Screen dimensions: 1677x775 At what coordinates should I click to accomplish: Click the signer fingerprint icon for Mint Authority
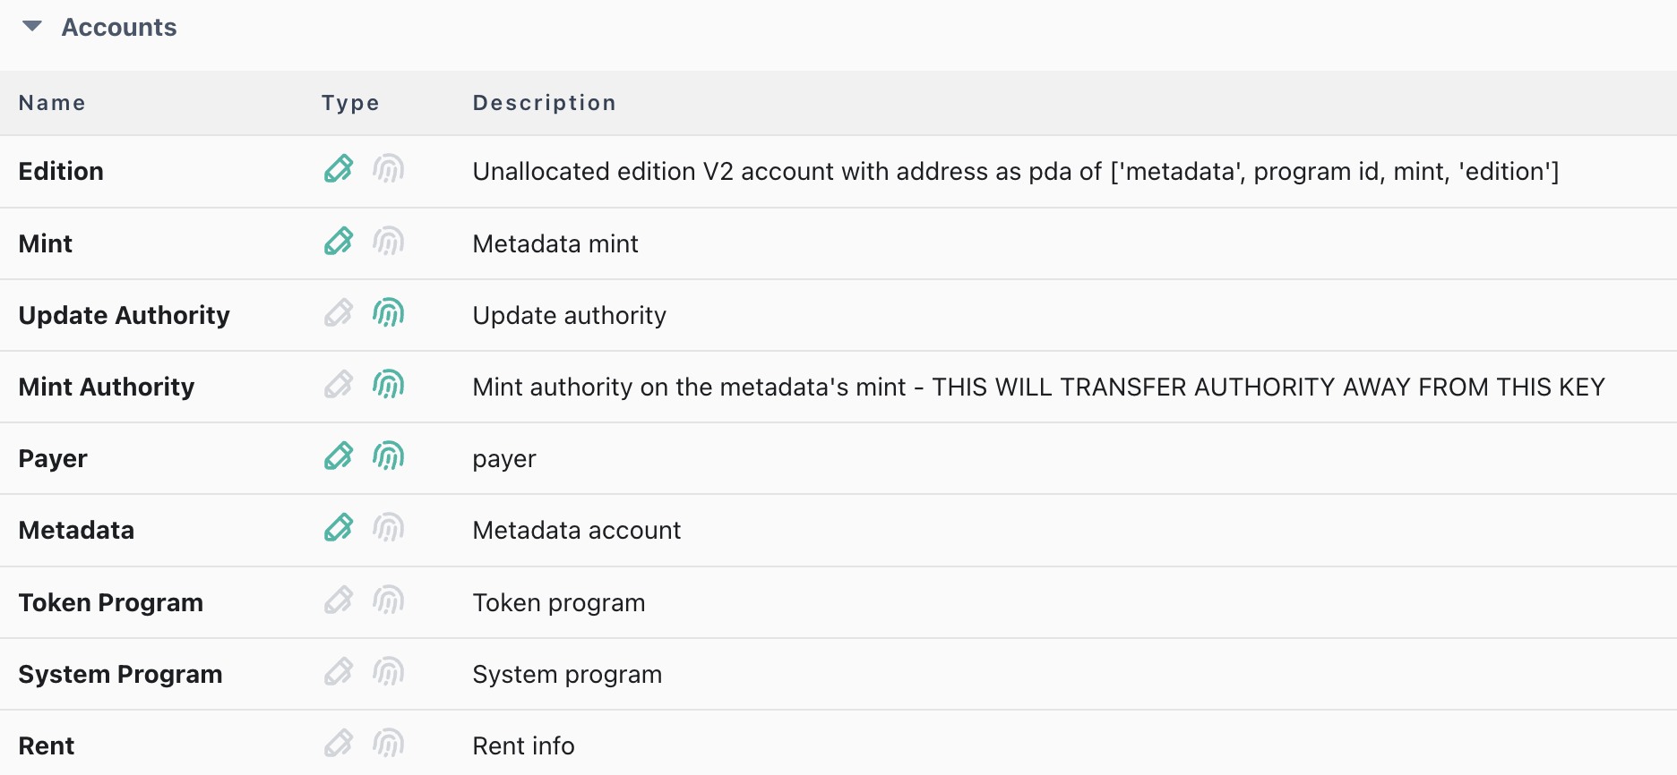388,385
